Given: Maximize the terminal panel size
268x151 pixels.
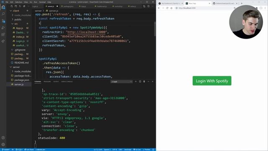Looking at the screenshot, I should click(148, 81).
